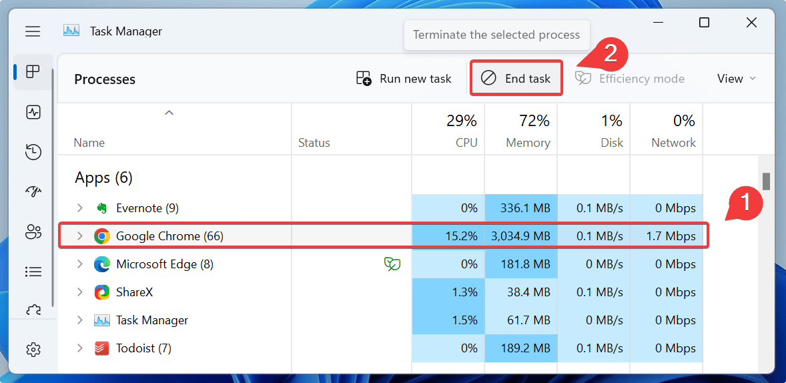Open the hamburger navigation menu
Screen dimensions: 786x383
click(33, 31)
